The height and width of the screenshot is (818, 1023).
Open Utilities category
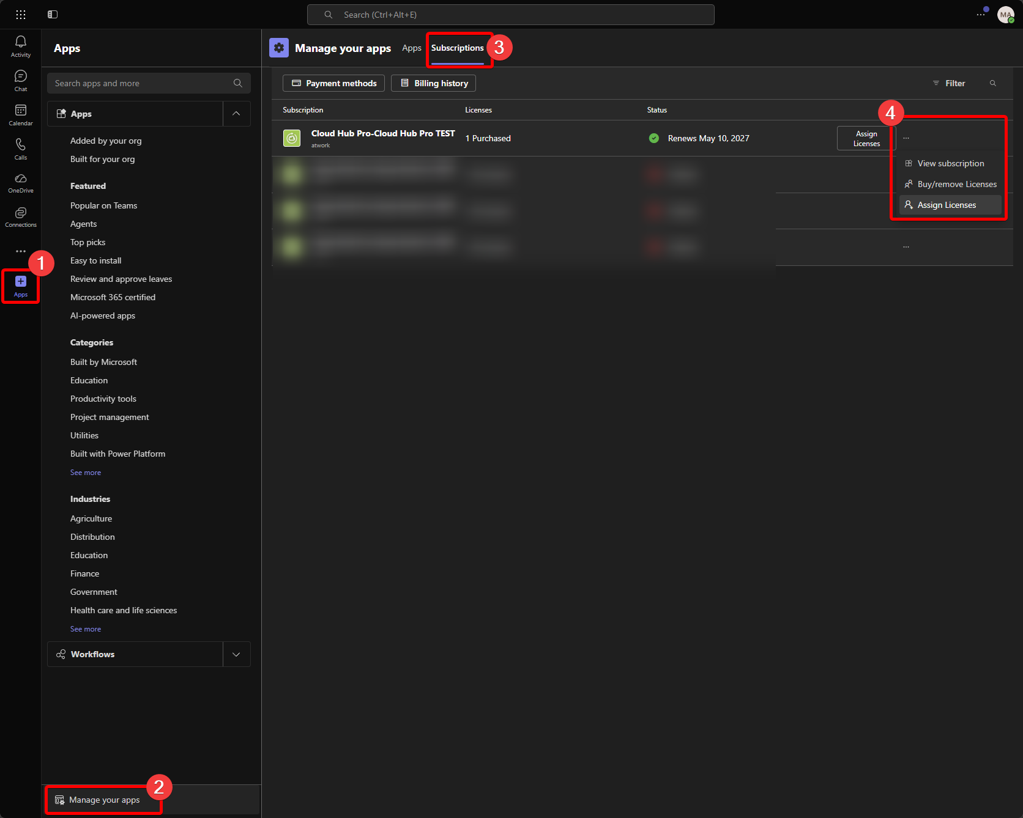click(x=84, y=435)
